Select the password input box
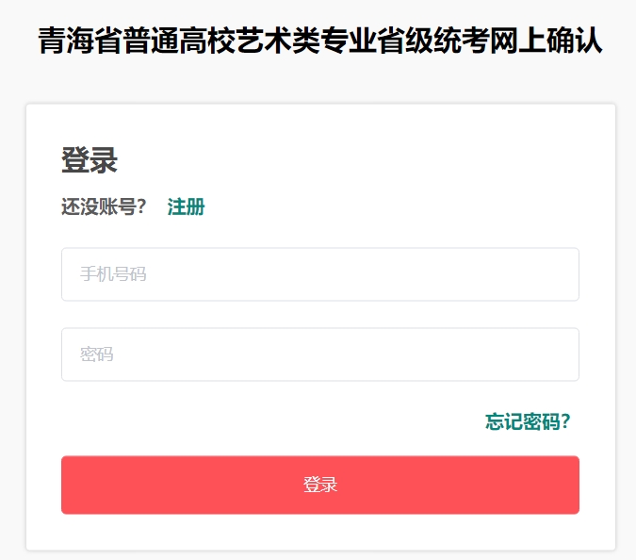Image resolution: width=636 pixels, height=560 pixels. pos(320,354)
